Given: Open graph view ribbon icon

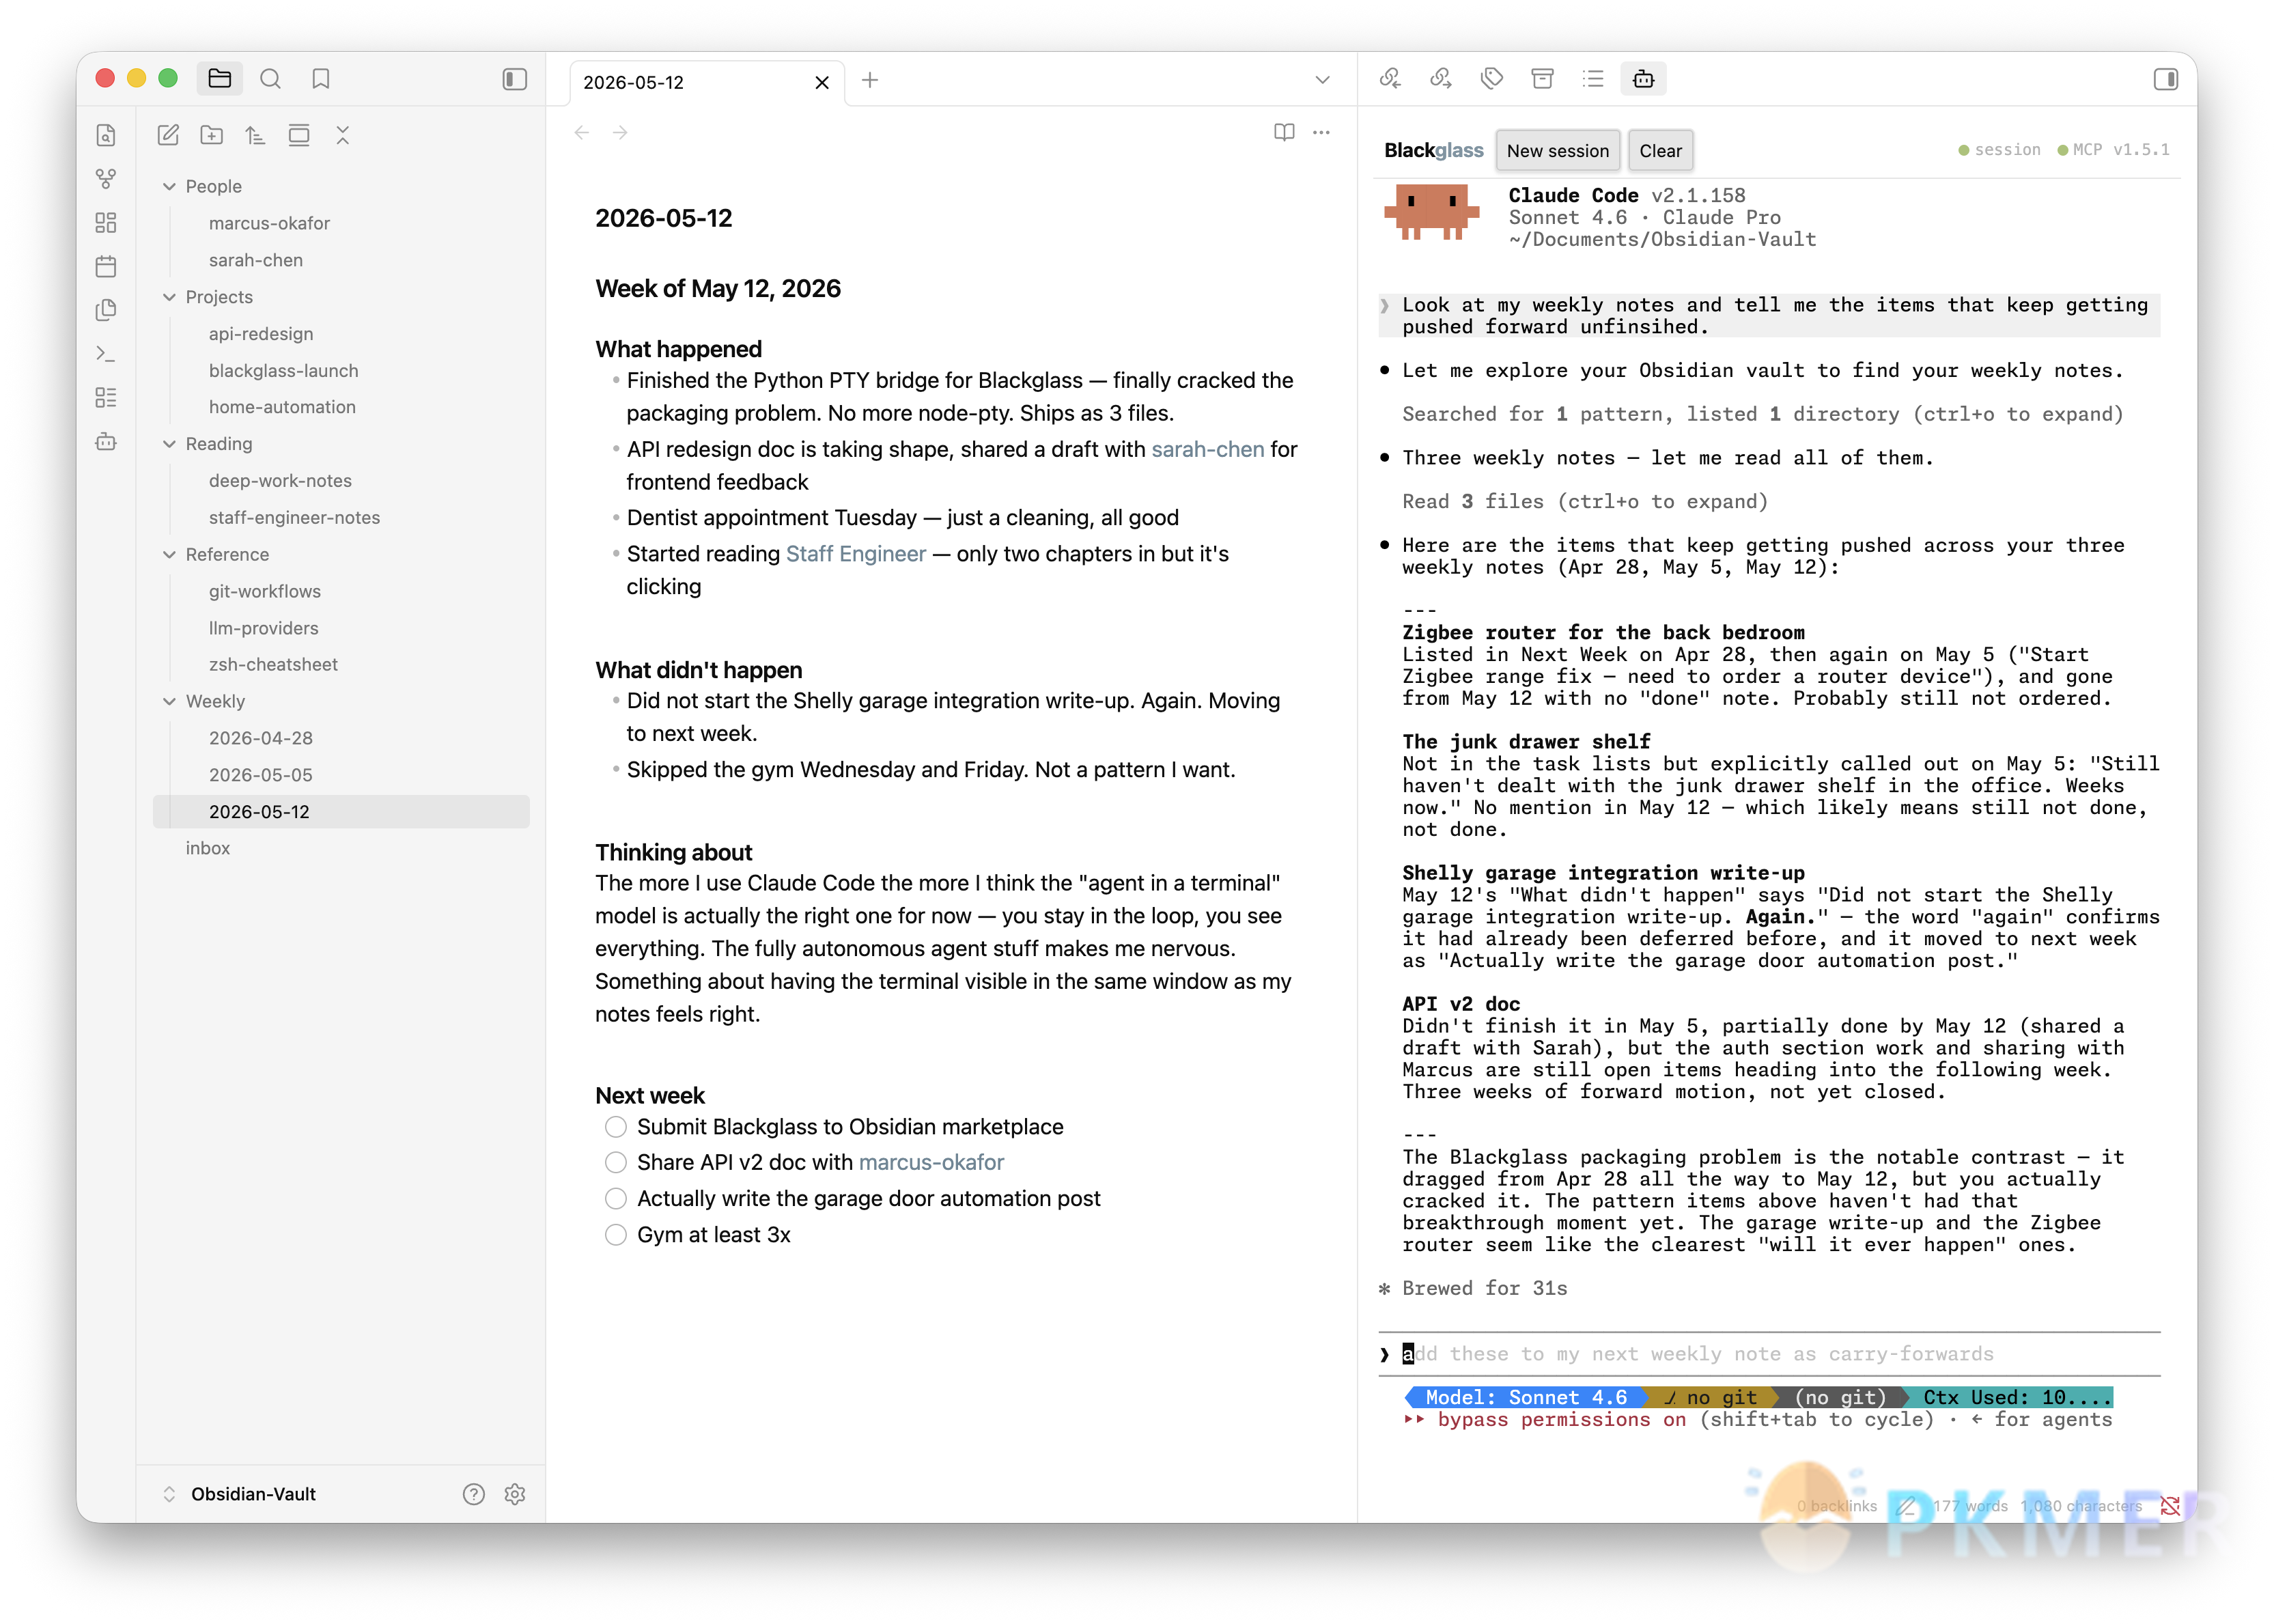Looking at the screenshot, I should 106,179.
